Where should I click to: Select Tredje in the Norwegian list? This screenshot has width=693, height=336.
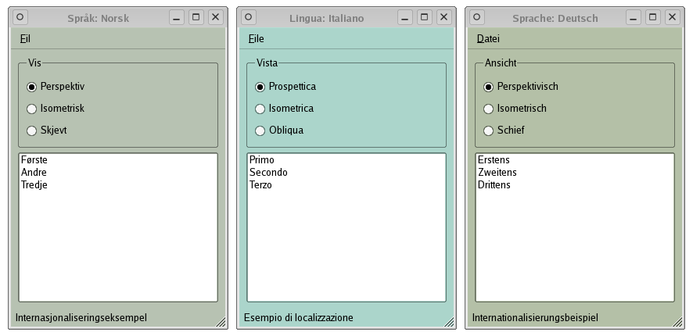click(34, 185)
